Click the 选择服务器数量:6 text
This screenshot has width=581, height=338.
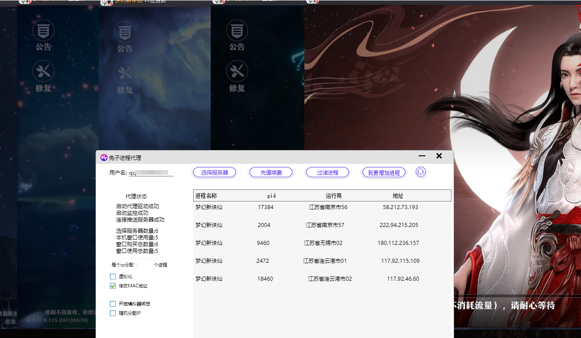[137, 231]
